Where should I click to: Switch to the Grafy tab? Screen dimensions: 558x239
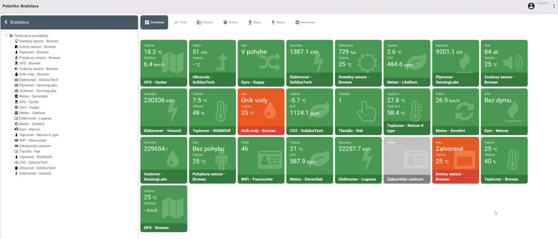pyautogui.click(x=181, y=22)
